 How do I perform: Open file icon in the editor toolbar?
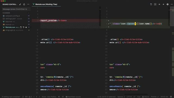point(151,4)
